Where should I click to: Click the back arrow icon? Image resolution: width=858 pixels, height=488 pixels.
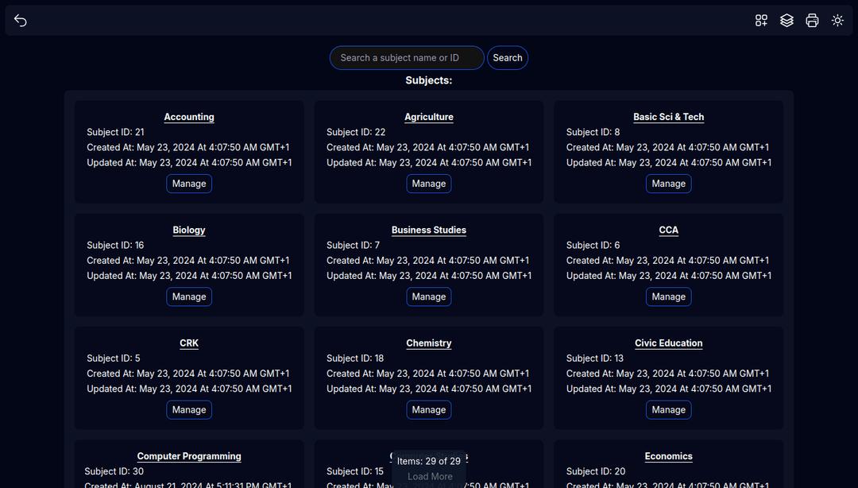tap(21, 21)
